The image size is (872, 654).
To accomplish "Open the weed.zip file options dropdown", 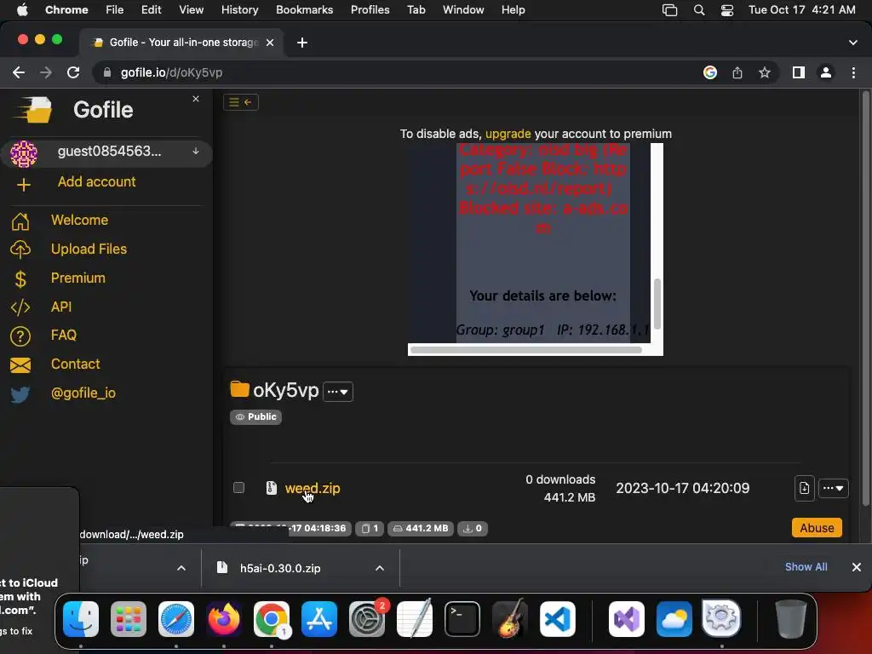I will coord(833,488).
